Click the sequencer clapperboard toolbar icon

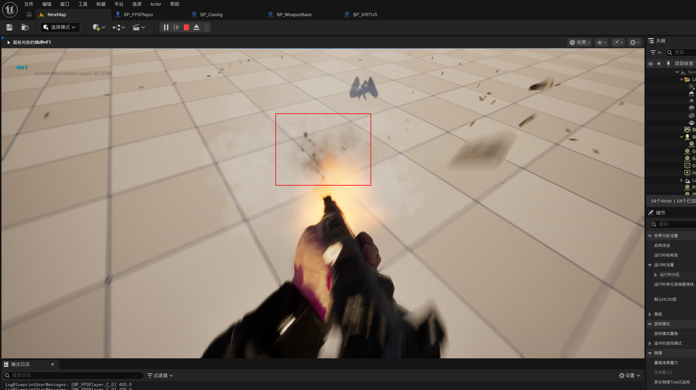coord(136,27)
